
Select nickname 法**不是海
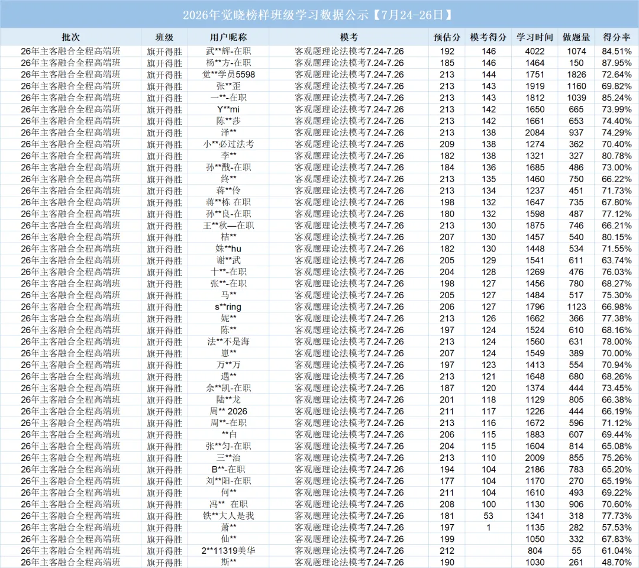coord(228,341)
